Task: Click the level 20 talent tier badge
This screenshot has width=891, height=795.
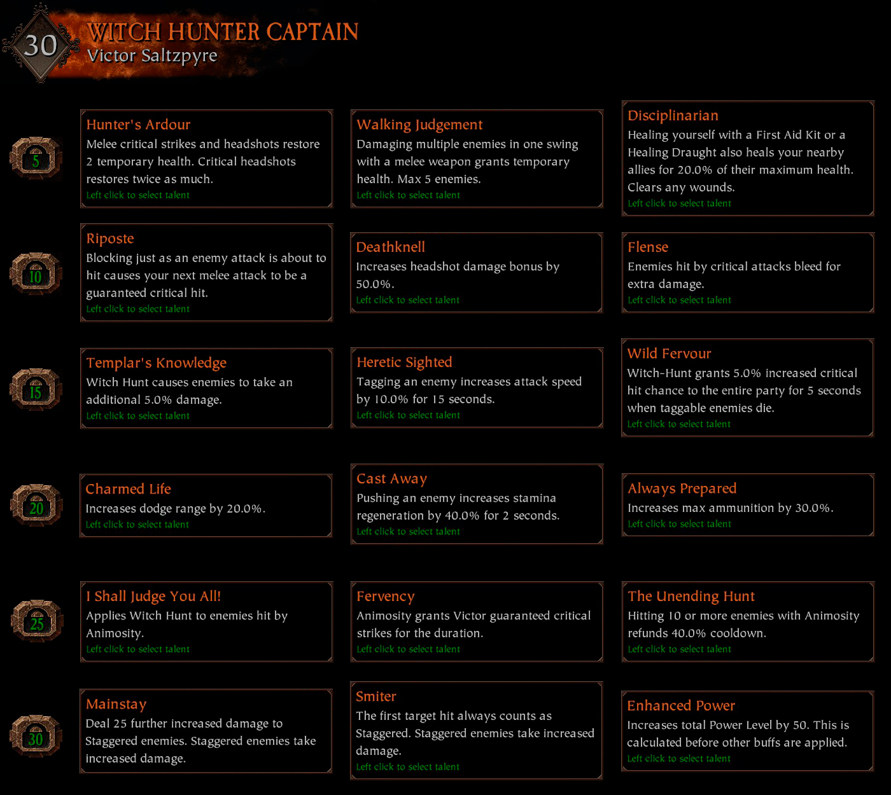Action: coord(36,505)
